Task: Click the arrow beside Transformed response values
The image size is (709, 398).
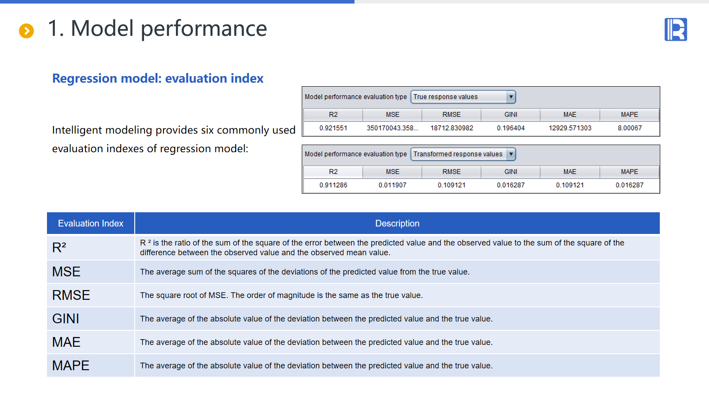Action: tap(511, 154)
